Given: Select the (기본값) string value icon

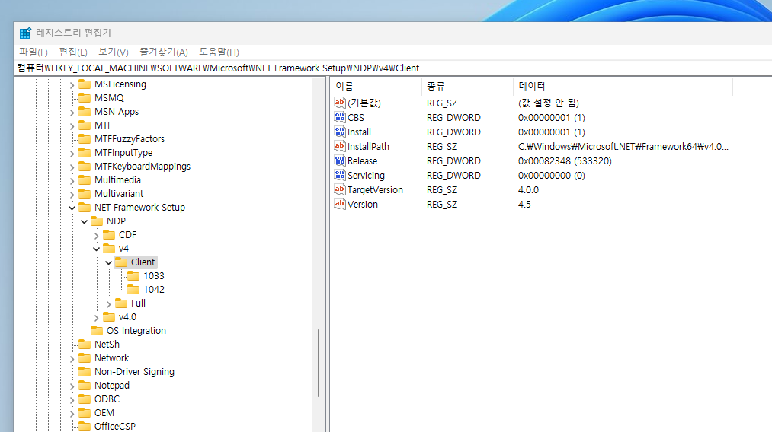Looking at the screenshot, I should tap(340, 103).
